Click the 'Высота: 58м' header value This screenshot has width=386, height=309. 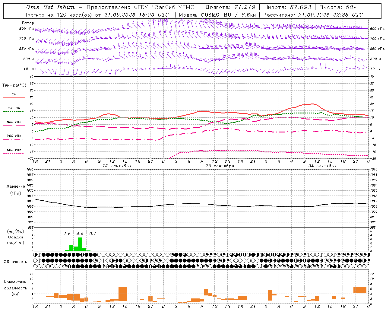pyautogui.click(x=338, y=7)
